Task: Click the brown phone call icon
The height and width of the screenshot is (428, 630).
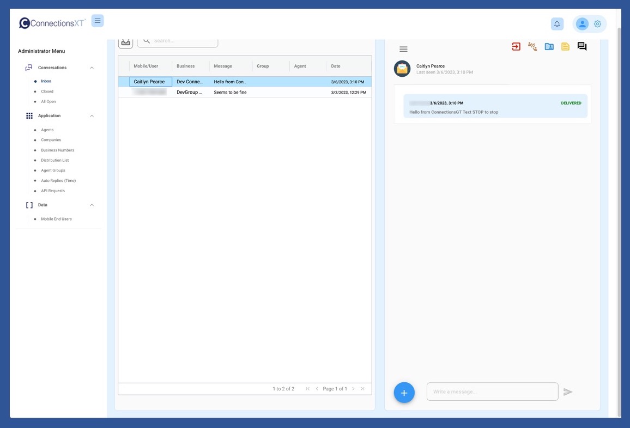Action: [x=532, y=47]
